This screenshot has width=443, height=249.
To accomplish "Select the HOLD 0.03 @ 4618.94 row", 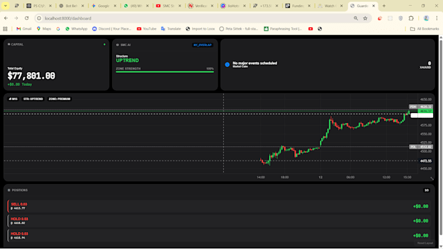I will [x=220, y=235].
